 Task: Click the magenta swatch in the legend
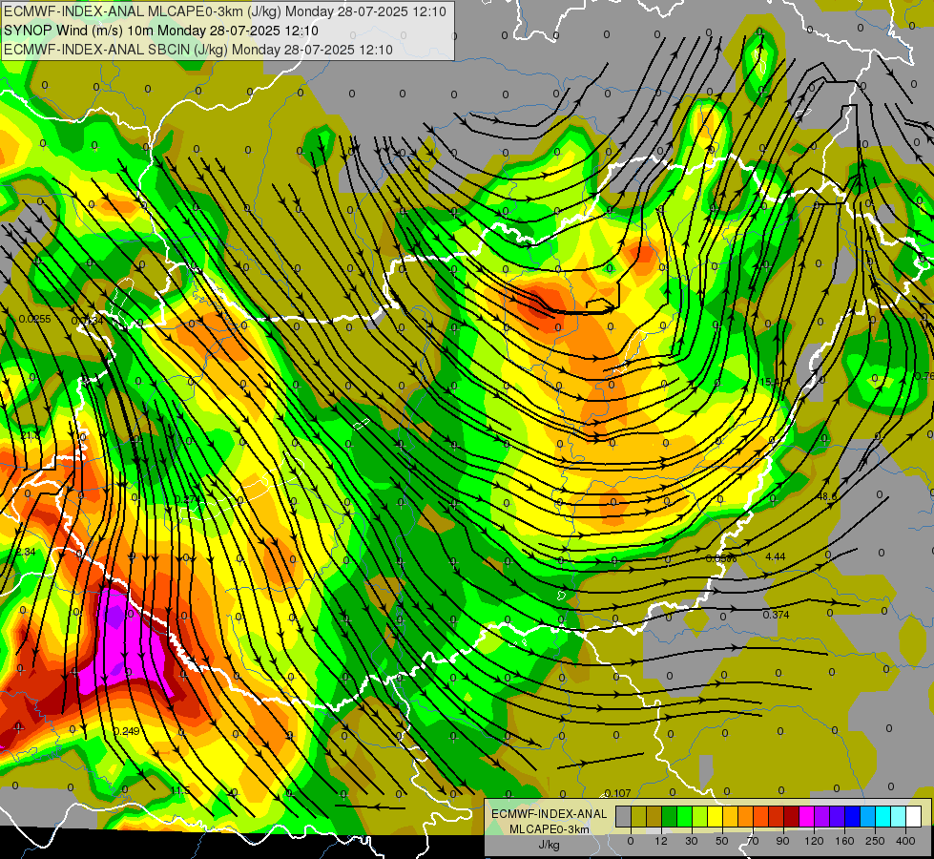[x=806, y=816]
